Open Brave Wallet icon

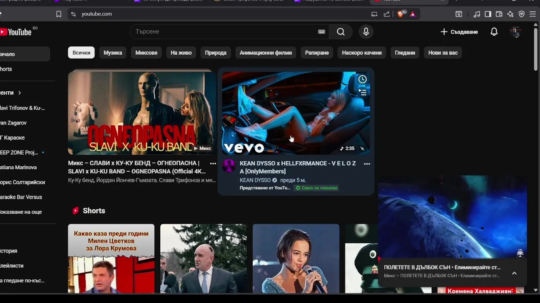click(499, 14)
